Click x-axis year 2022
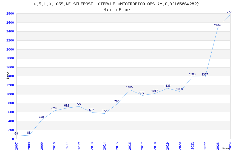This screenshot has width=233, height=151. coord(205,146)
